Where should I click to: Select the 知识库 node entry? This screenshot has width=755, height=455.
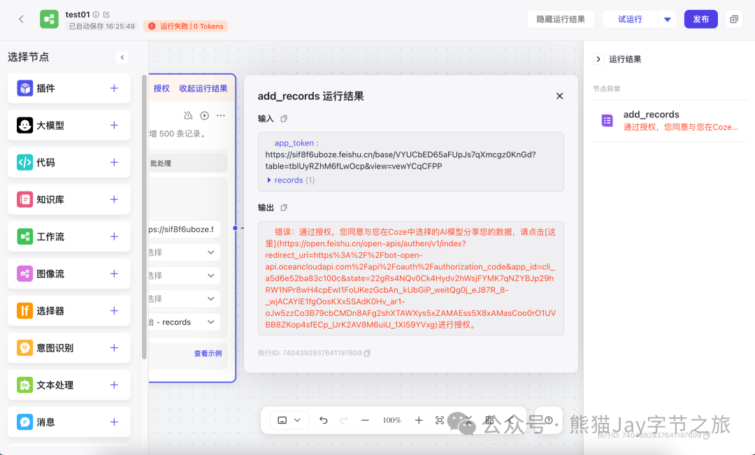[x=69, y=199]
